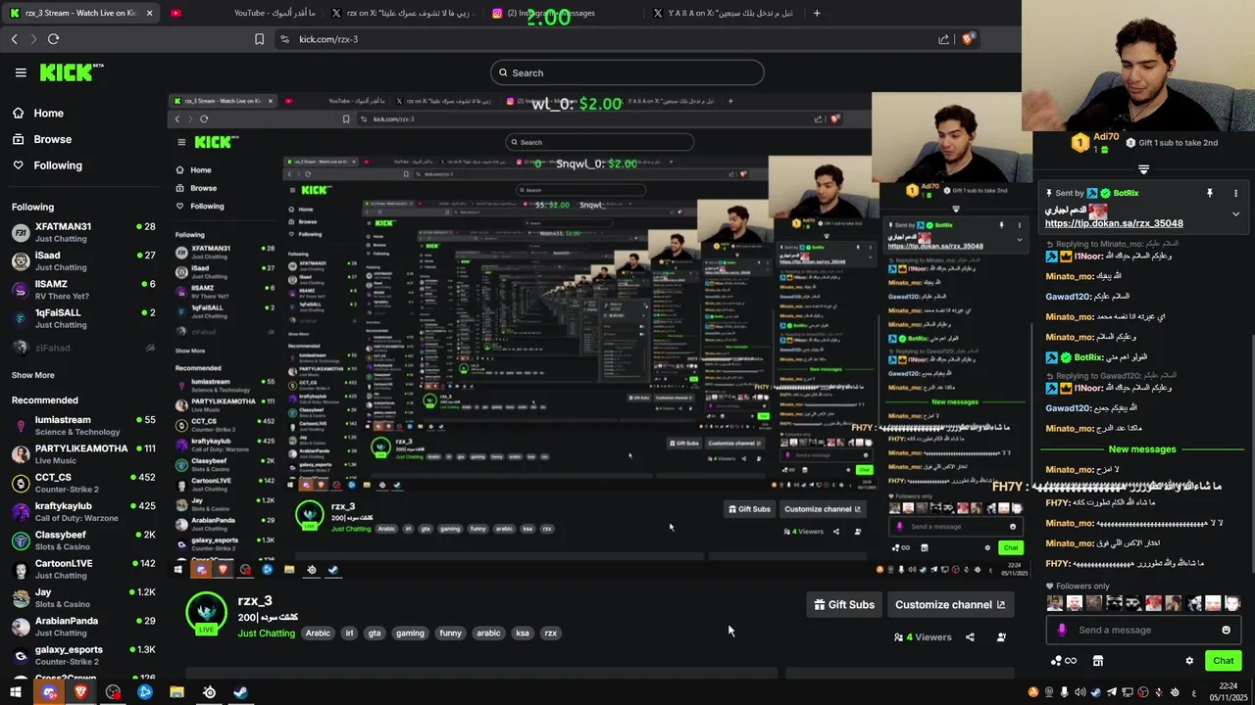Open a new browser tab
The width and height of the screenshot is (1255, 705).
tap(817, 13)
